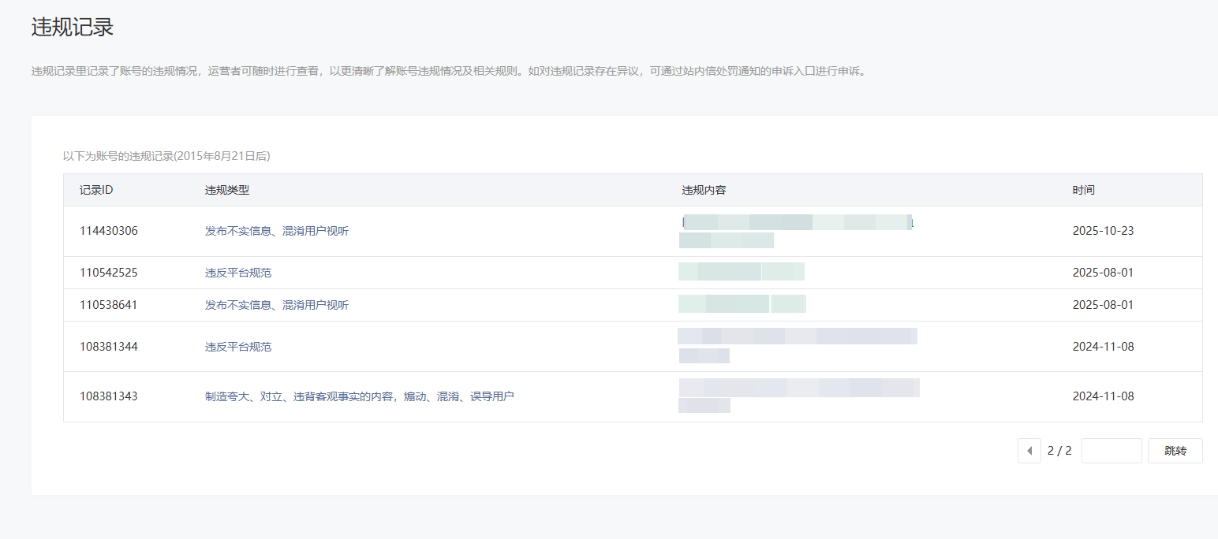Click the 时间 column header
The image size is (1218, 539).
point(1084,190)
